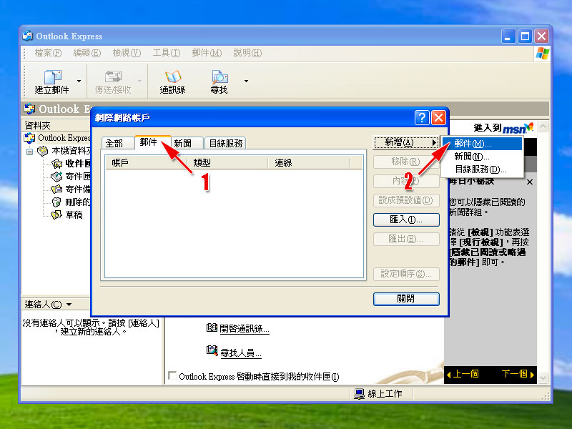The height and width of the screenshot is (429, 572).
Task: Click the 類型 column header
Action: pyautogui.click(x=227, y=163)
